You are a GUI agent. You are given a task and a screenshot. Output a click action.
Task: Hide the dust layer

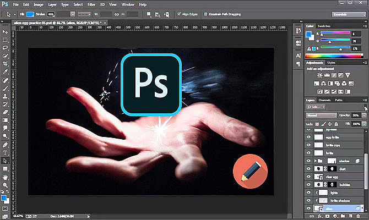pos(308,169)
